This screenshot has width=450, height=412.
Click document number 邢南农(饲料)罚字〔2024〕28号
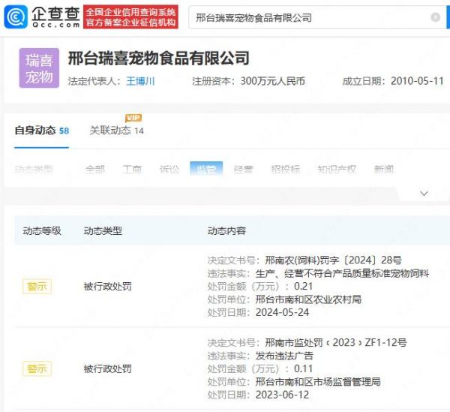tap(333, 260)
